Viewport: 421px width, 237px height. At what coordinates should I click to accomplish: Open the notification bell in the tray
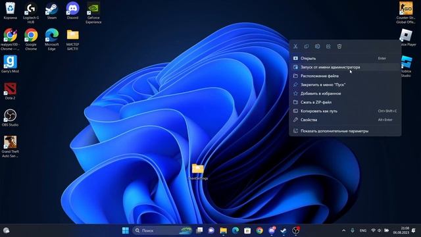[414, 230]
